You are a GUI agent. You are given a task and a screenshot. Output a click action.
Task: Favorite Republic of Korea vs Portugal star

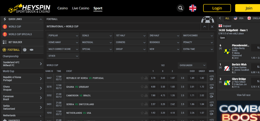coord(142,78)
